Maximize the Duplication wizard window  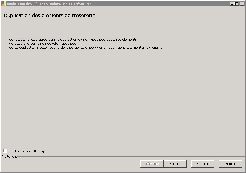236,4
